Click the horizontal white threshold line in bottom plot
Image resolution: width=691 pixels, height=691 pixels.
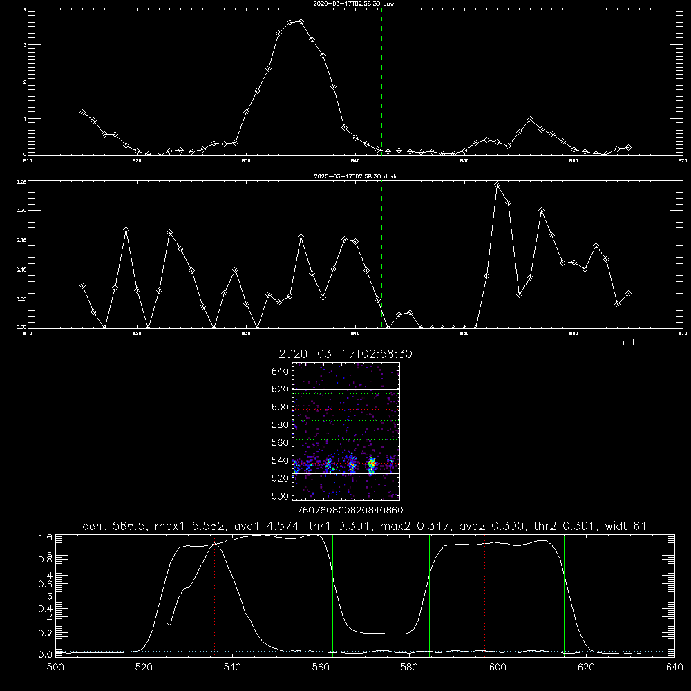point(365,596)
